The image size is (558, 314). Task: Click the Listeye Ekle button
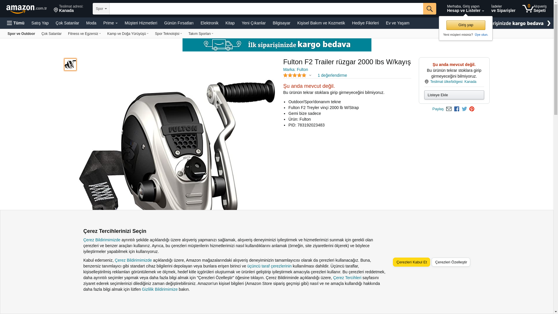[454, 95]
